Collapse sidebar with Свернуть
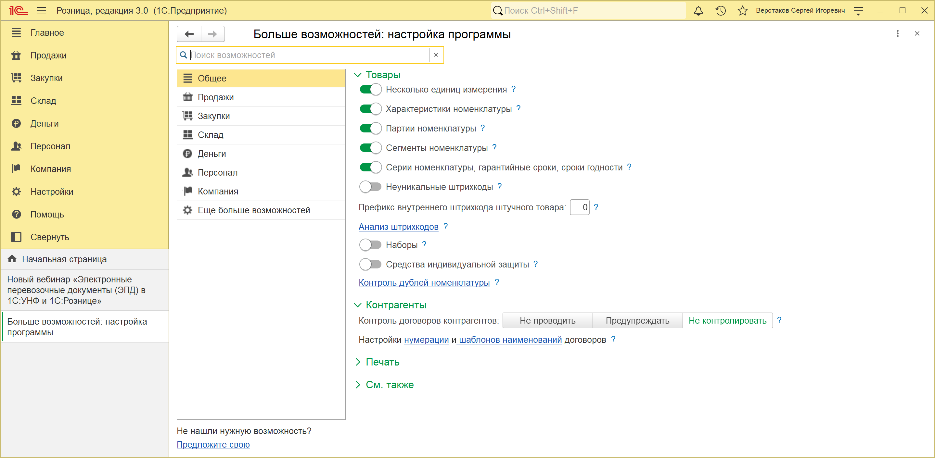This screenshot has height=458, width=935. (x=50, y=237)
